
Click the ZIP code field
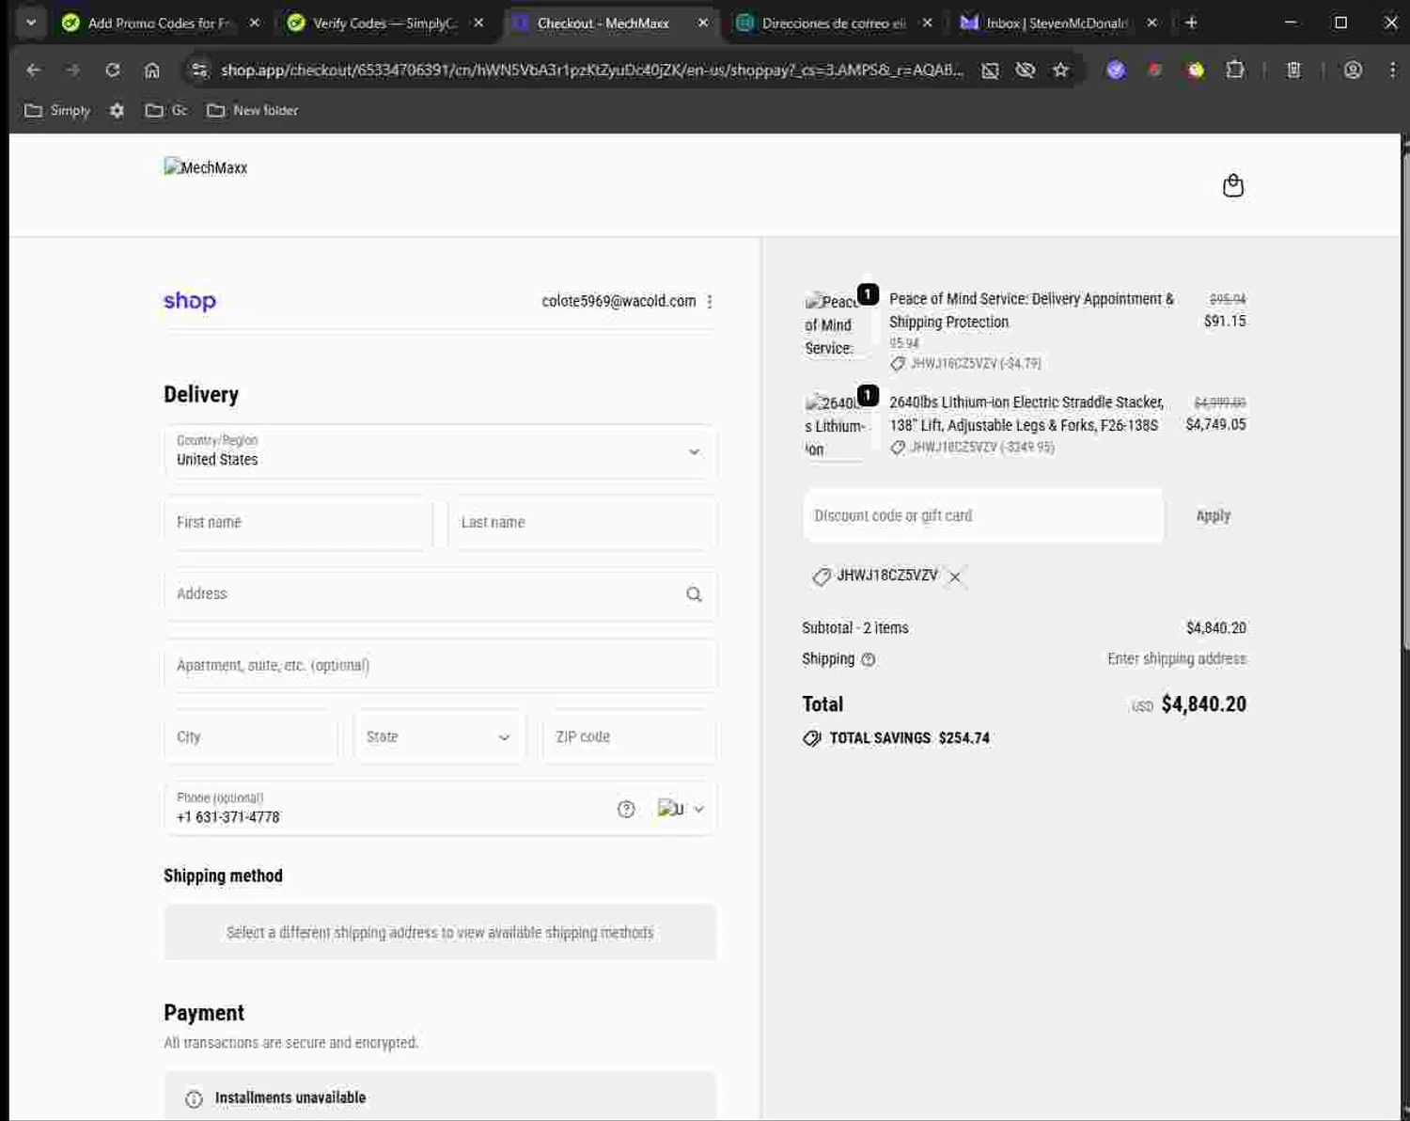pos(630,737)
